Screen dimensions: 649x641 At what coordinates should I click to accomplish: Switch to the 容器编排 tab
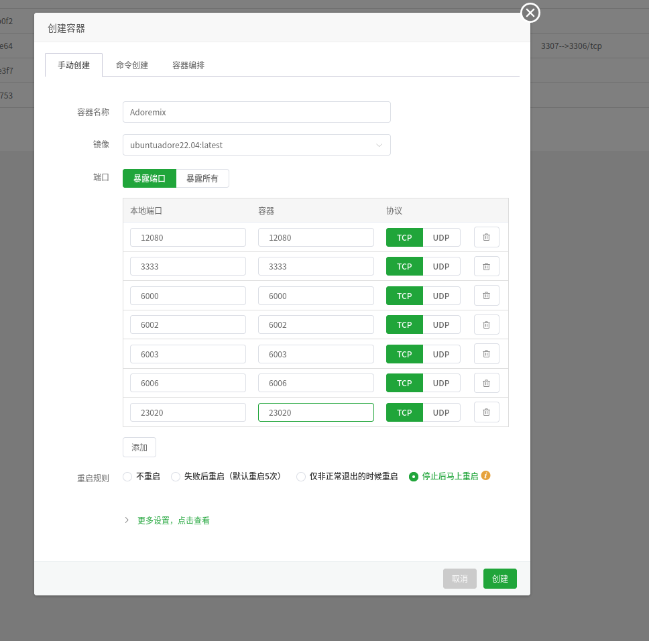pyautogui.click(x=188, y=65)
